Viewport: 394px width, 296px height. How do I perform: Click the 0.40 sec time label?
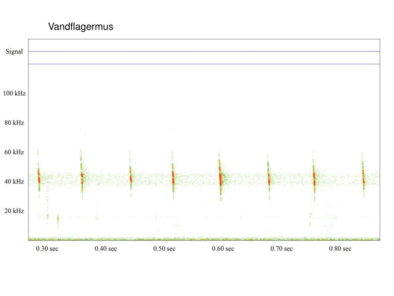(106, 249)
